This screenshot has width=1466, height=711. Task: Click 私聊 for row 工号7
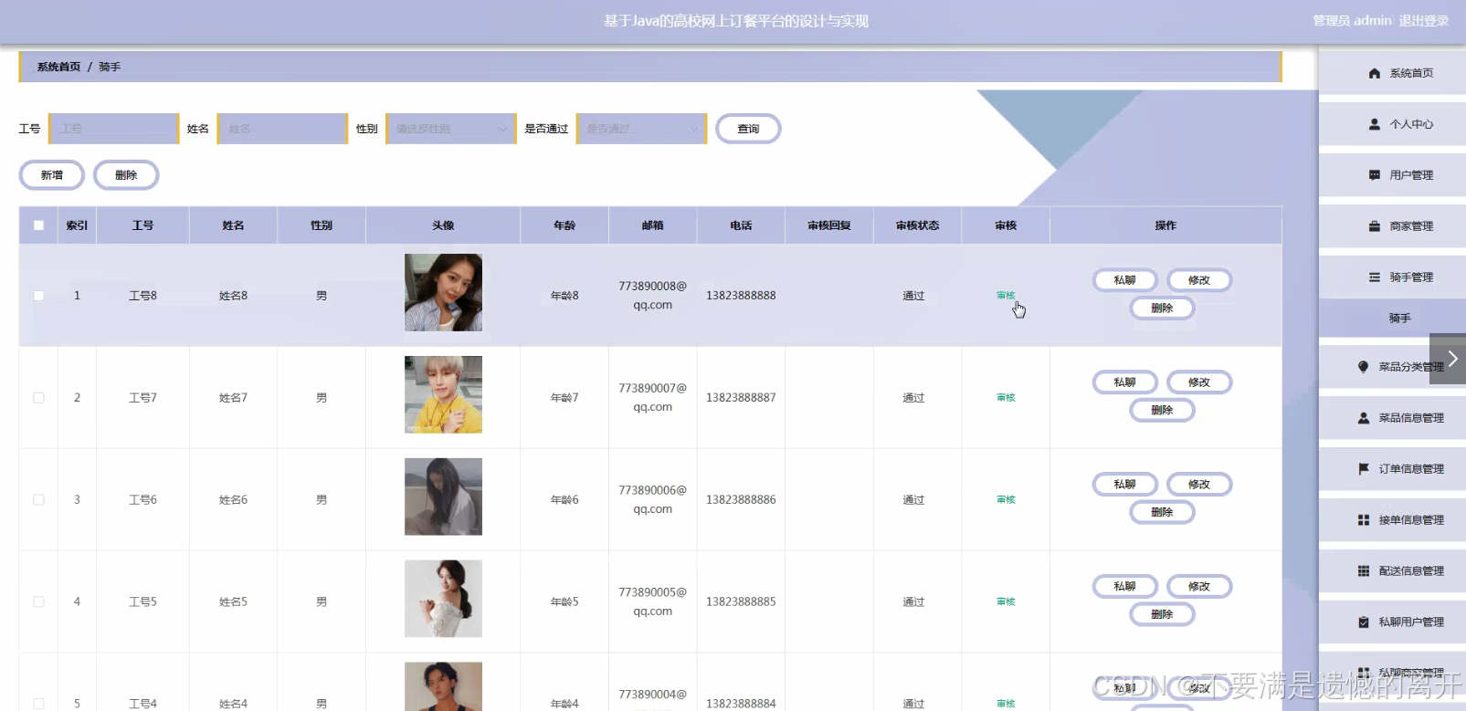[1125, 382]
